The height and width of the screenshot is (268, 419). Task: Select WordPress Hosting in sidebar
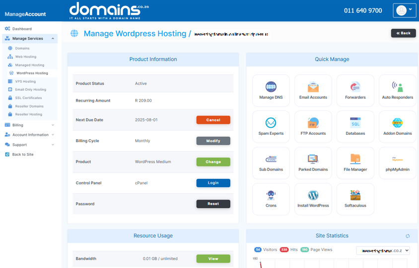tap(32, 73)
